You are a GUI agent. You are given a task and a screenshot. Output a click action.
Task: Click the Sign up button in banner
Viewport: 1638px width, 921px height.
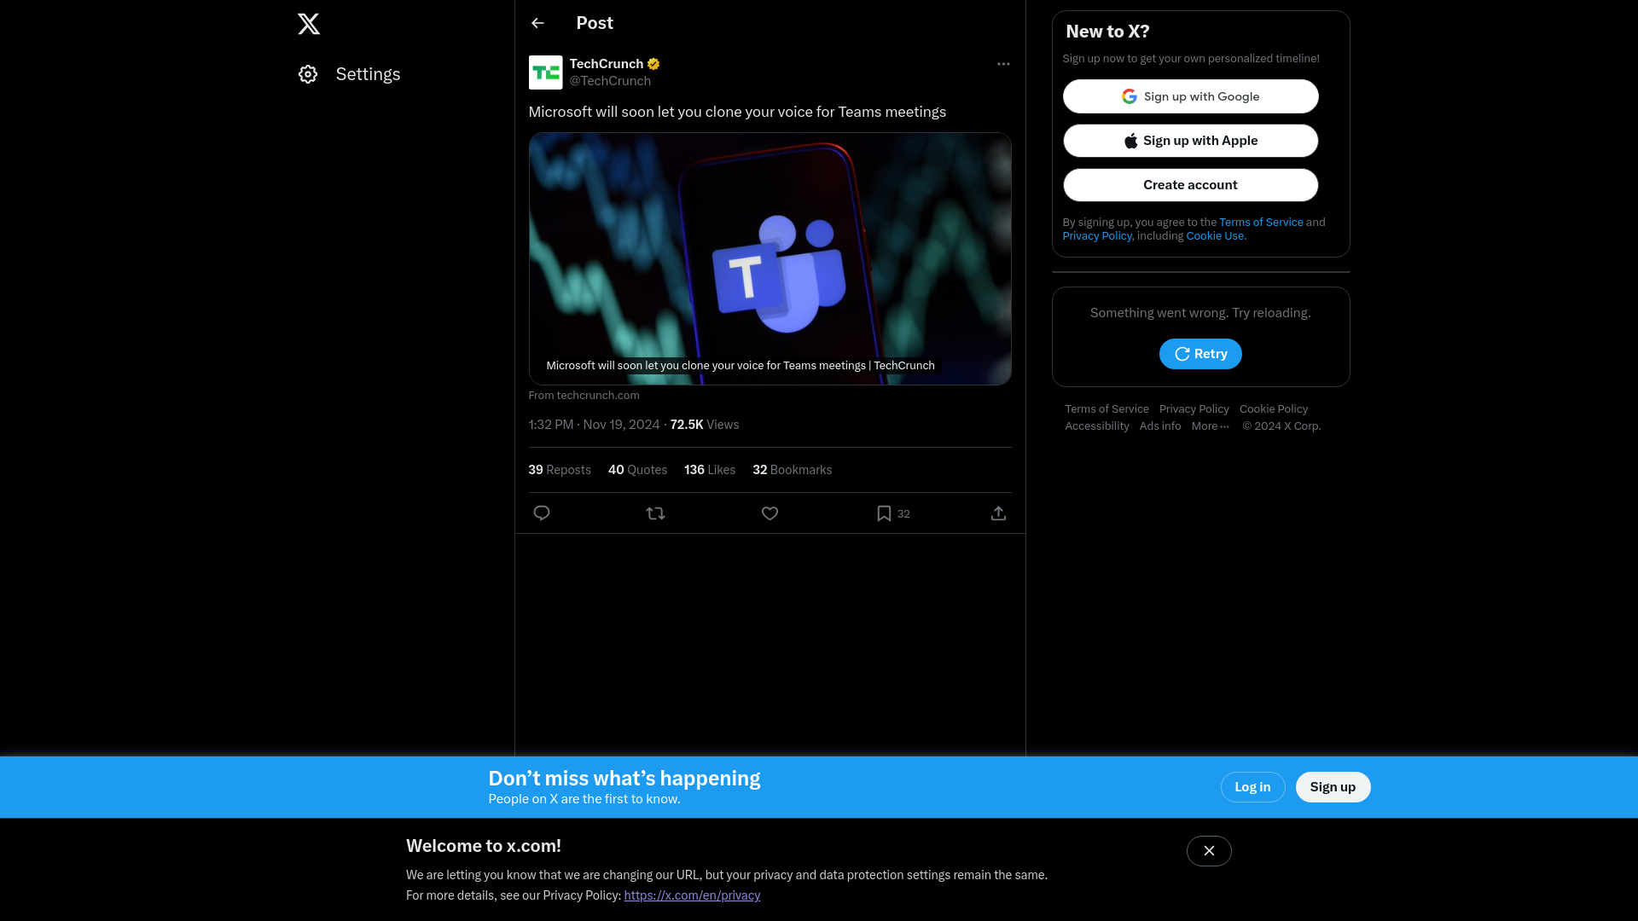coord(1333,786)
